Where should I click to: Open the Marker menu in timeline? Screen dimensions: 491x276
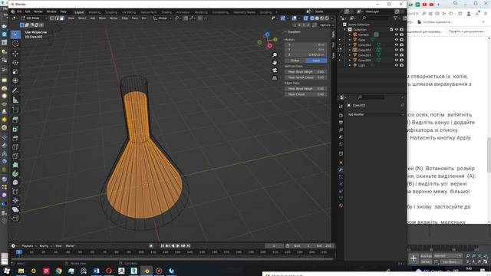(70, 246)
